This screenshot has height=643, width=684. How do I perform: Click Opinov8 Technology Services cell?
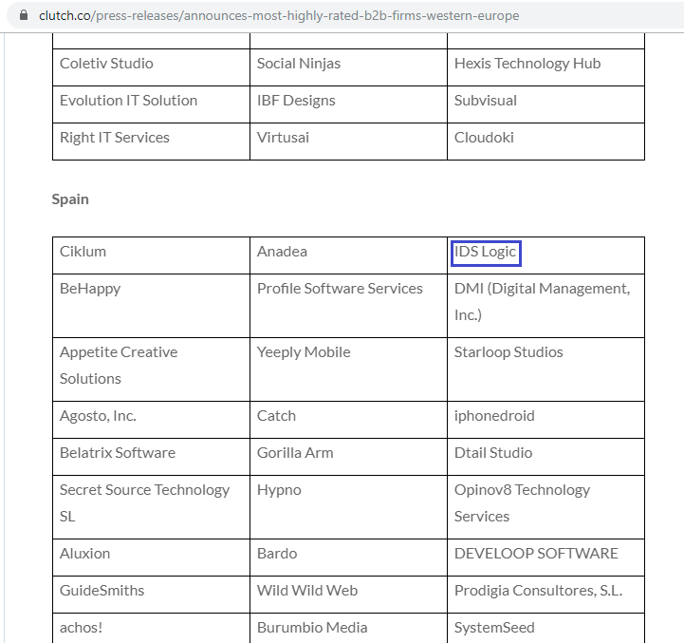tap(545, 507)
